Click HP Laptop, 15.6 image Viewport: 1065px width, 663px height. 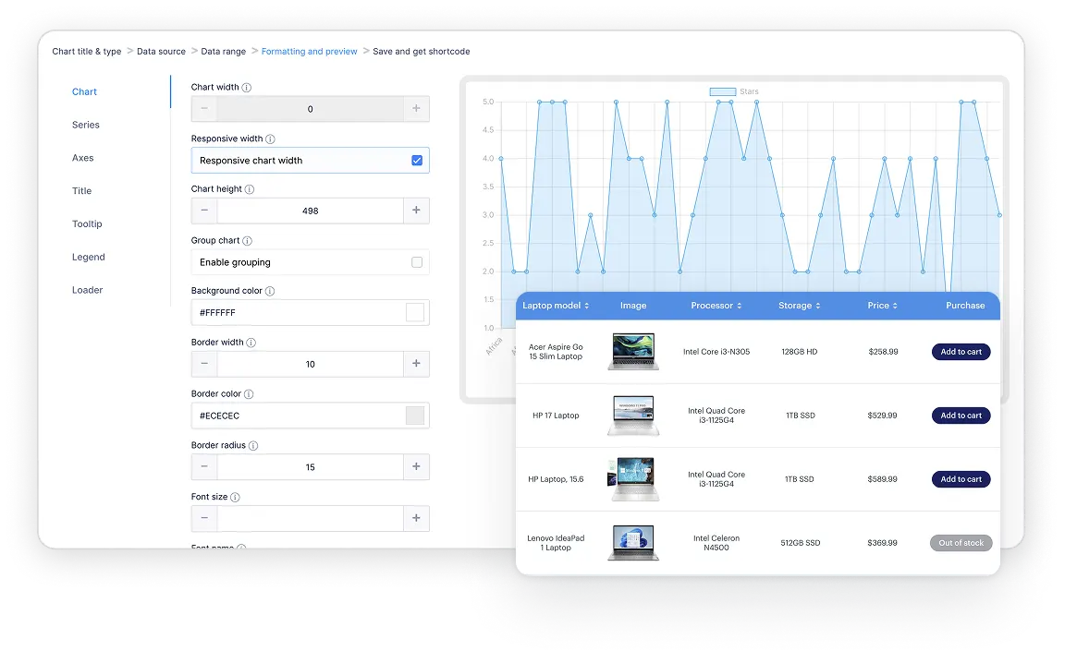[x=633, y=479]
